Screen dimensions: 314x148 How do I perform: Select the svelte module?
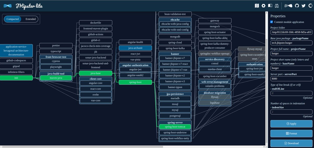96,95
